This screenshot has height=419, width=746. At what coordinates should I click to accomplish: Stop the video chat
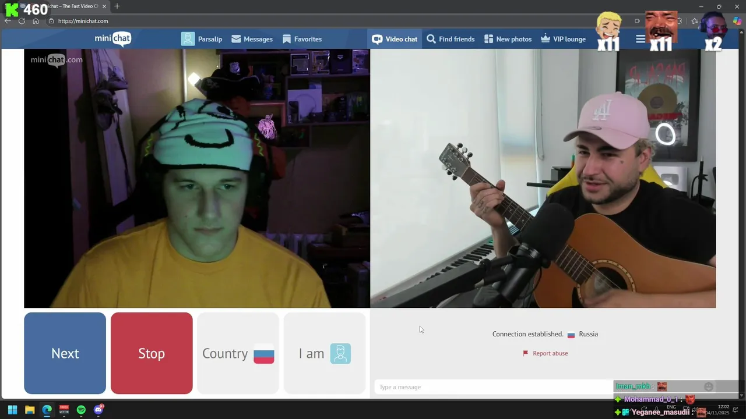[152, 353]
